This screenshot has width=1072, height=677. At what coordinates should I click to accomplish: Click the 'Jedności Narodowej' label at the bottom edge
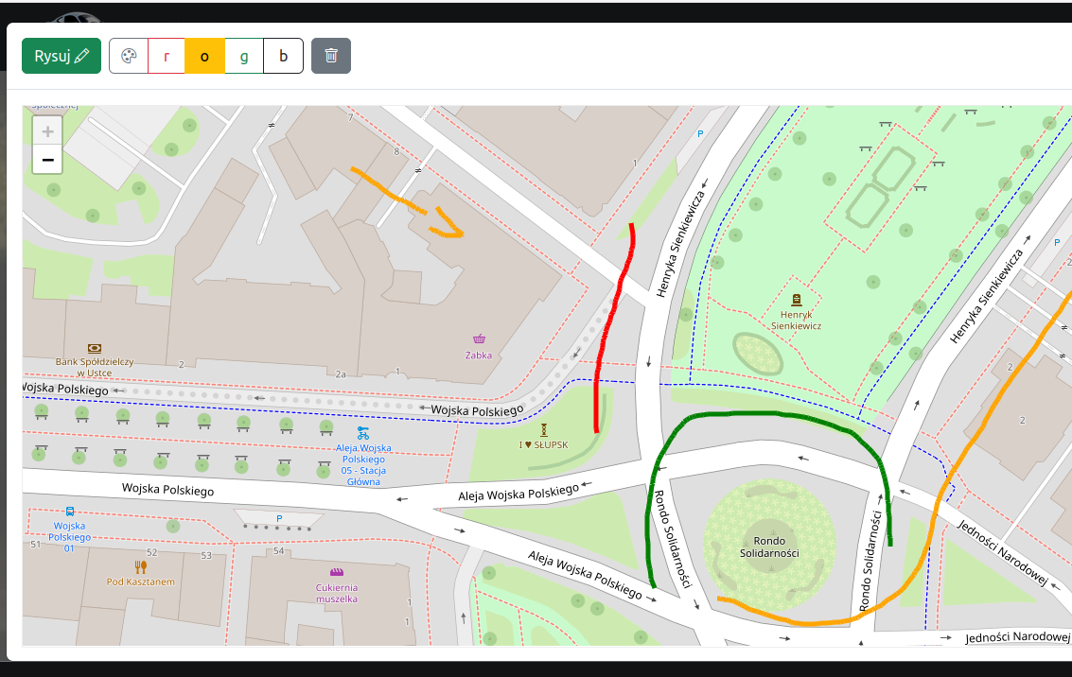tap(1017, 636)
